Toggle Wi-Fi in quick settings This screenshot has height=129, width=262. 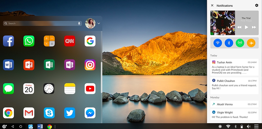tap(218, 43)
